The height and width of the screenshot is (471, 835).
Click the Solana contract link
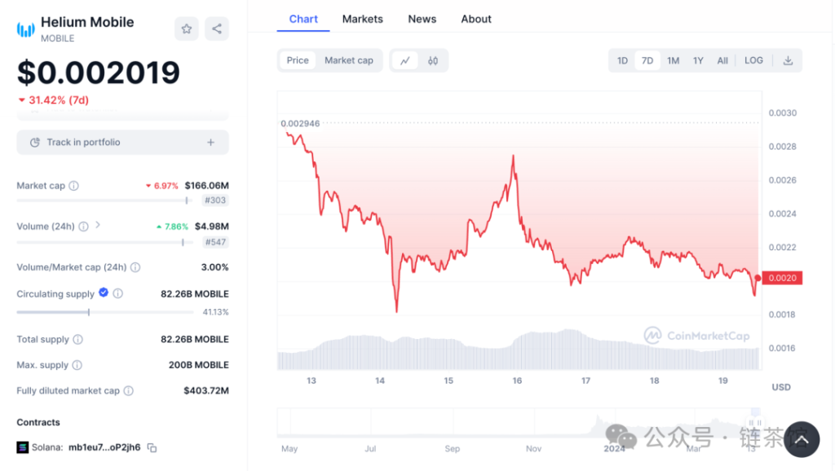104,447
